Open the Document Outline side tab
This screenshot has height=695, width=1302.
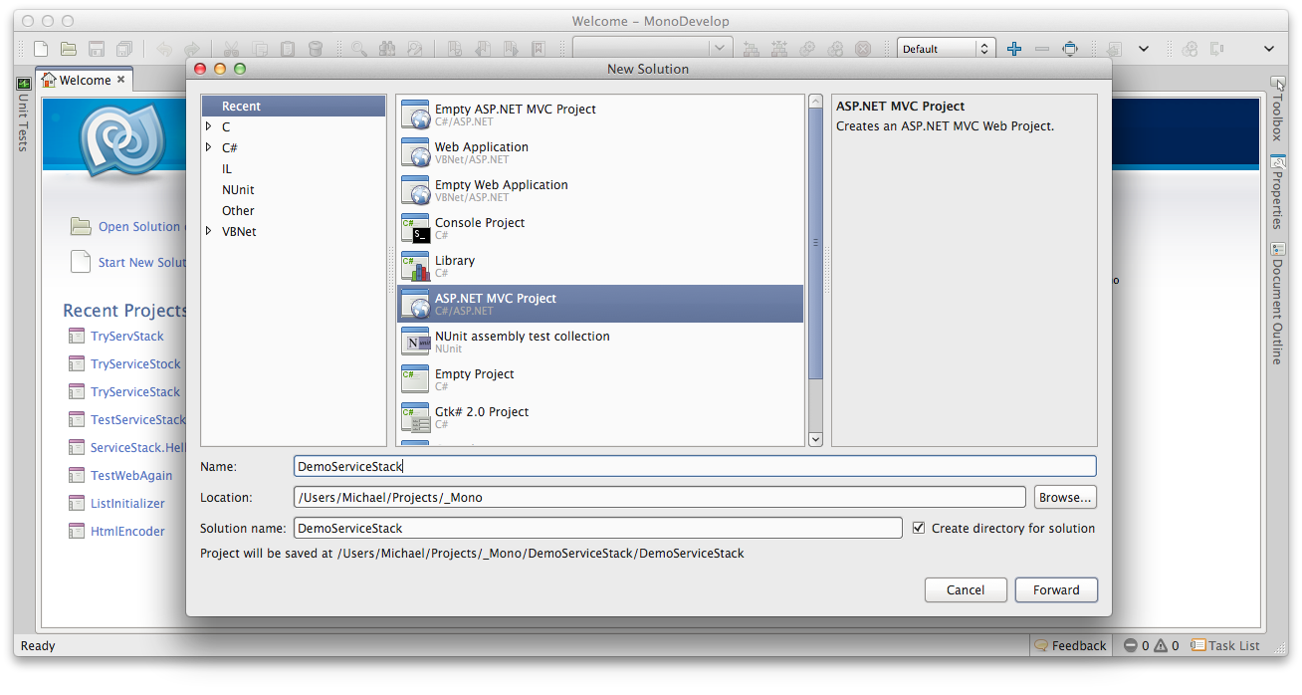coord(1277,304)
